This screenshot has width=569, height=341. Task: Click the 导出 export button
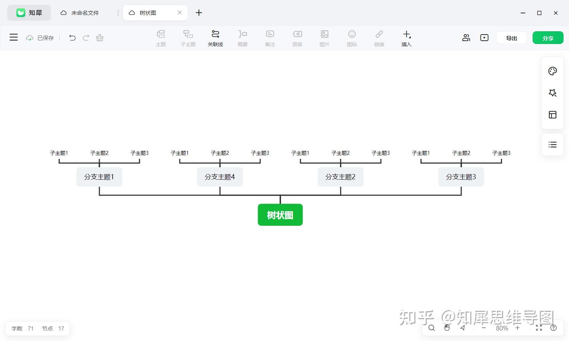pos(511,37)
